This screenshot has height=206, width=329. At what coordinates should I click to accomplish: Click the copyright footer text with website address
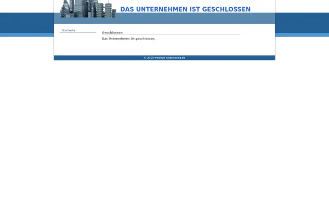pos(164,58)
